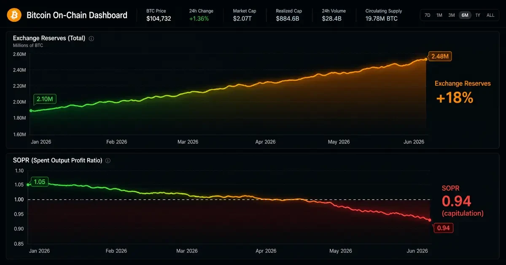
Task: Click the 1.60M y-axis label
Action: [x=20, y=134]
